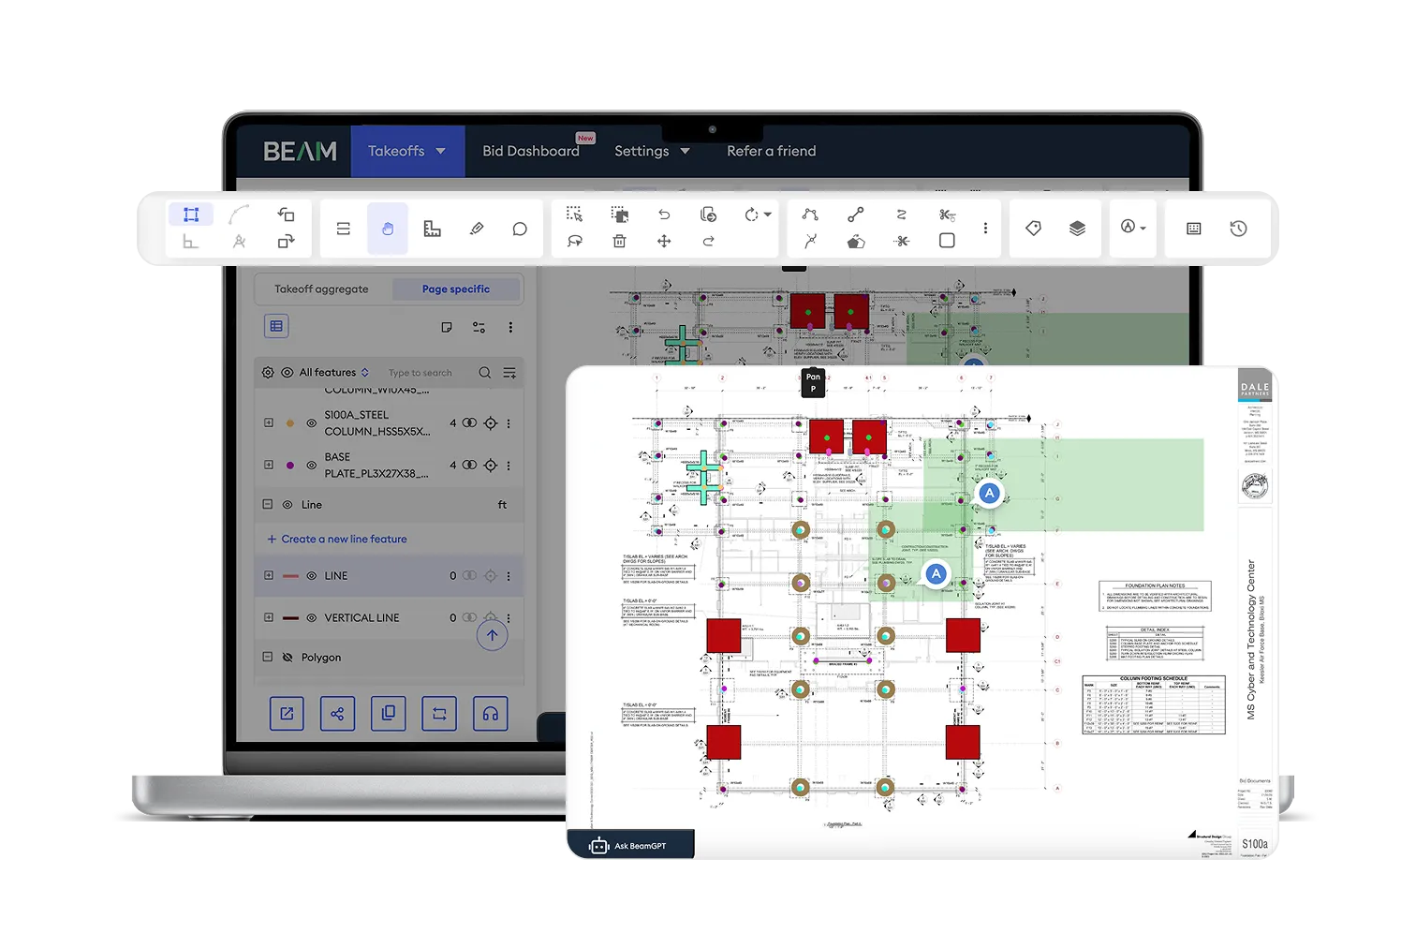Viewport: 1416px width, 933px height.
Task: Click the purple color swatch for BASE PLATE
Action: (x=290, y=465)
